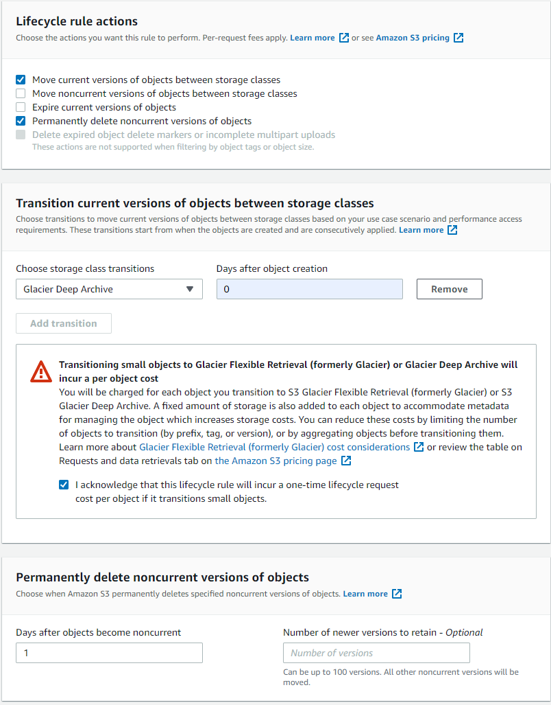551x705 pixels.
Task: Click external icon beside noncurrent versions Learn more
Action: [x=397, y=594]
